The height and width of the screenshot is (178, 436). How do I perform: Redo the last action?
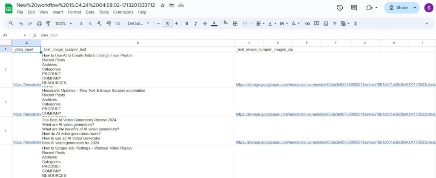point(30,23)
